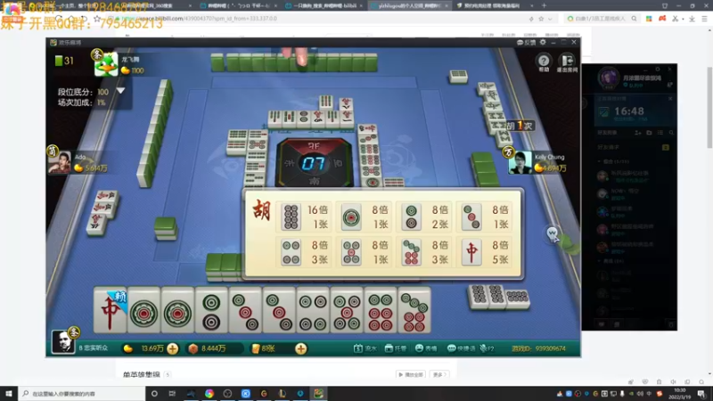713x401 pixels.
Task: Click the 16:48 timer in chat window
Action: pyautogui.click(x=629, y=111)
